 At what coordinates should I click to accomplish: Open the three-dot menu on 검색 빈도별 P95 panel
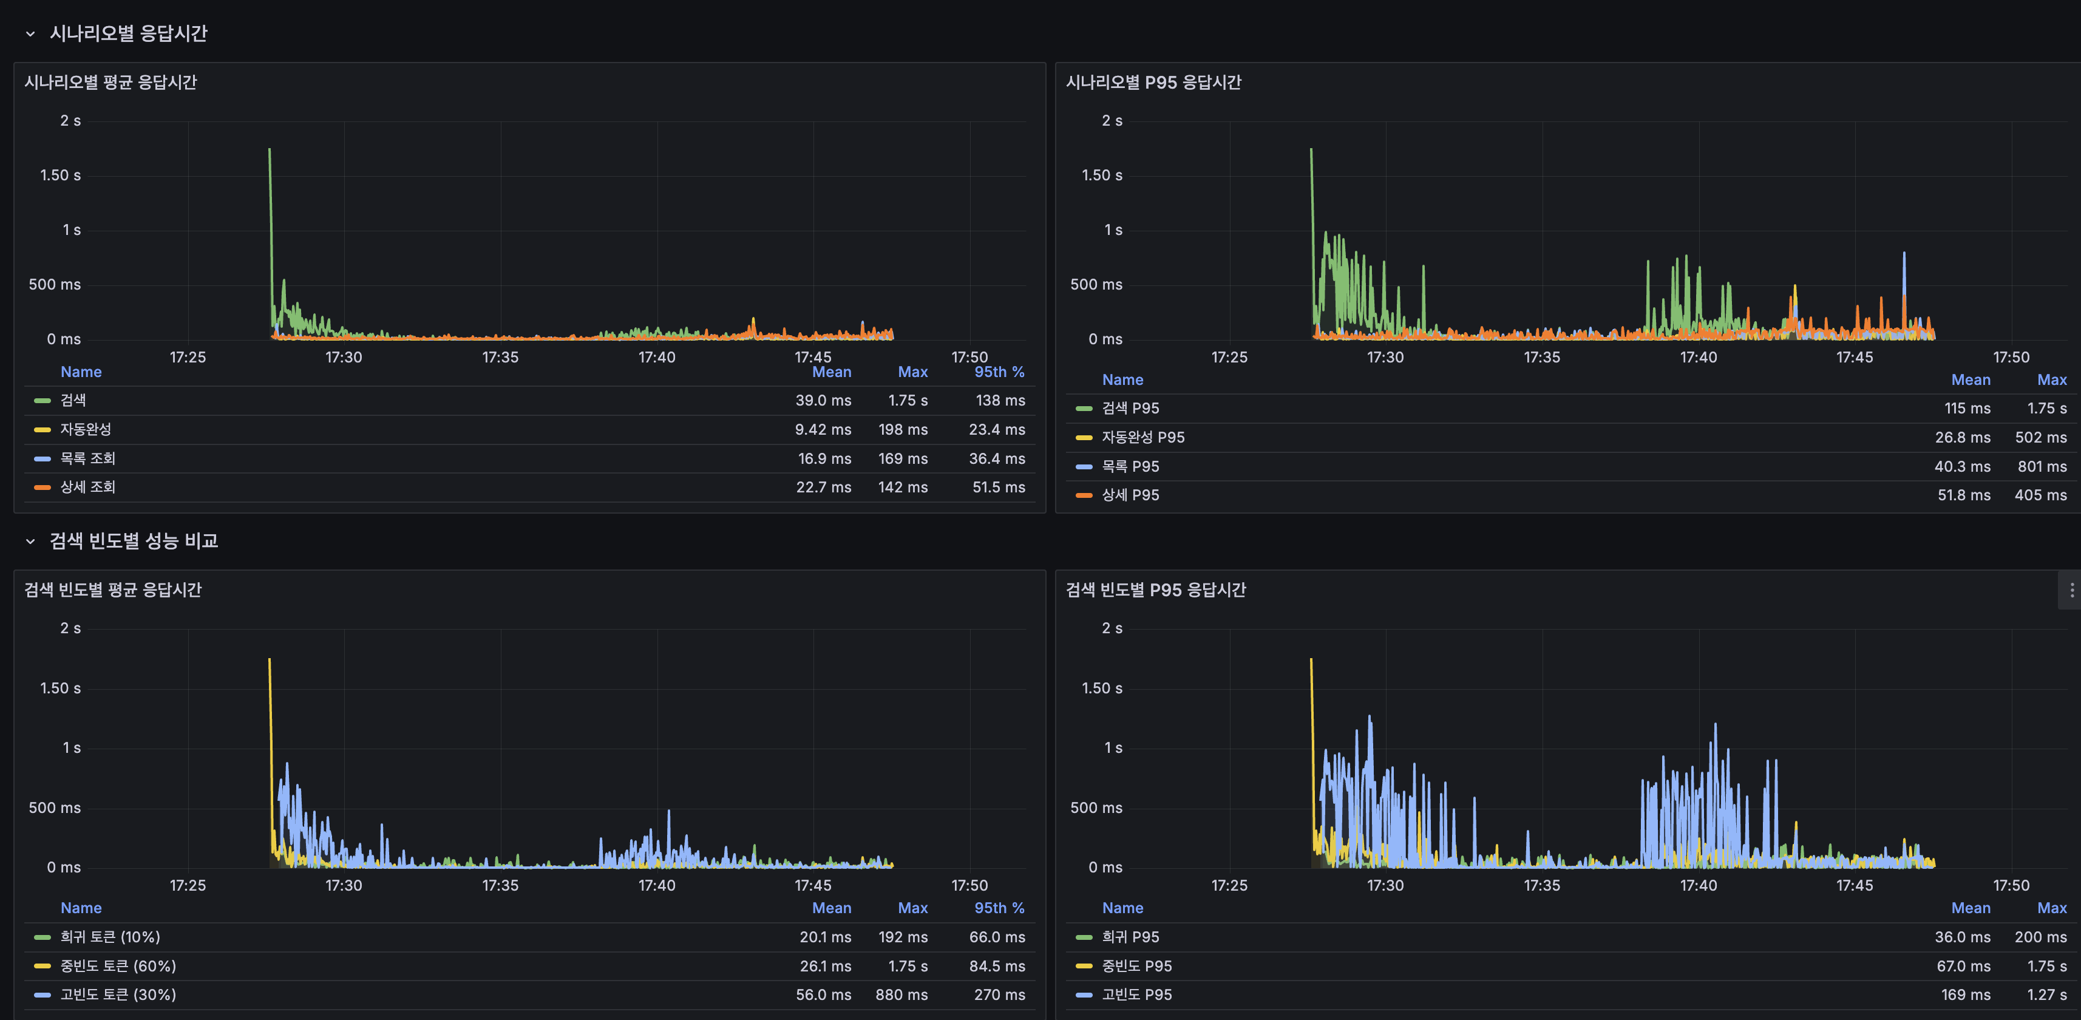[x=2071, y=591]
